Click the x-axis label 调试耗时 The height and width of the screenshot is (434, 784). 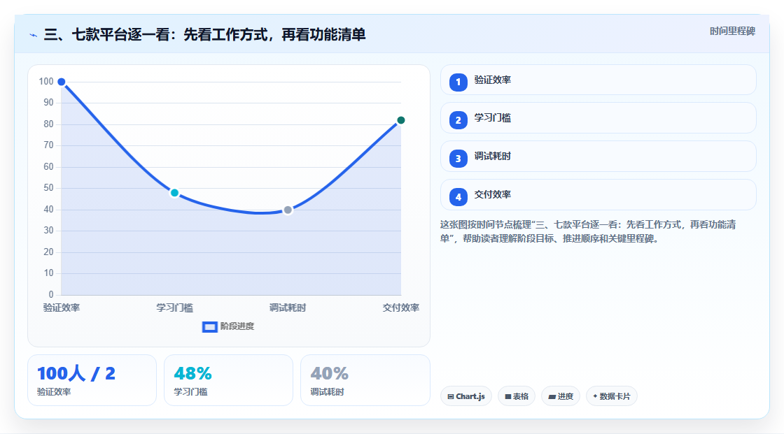click(288, 308)
